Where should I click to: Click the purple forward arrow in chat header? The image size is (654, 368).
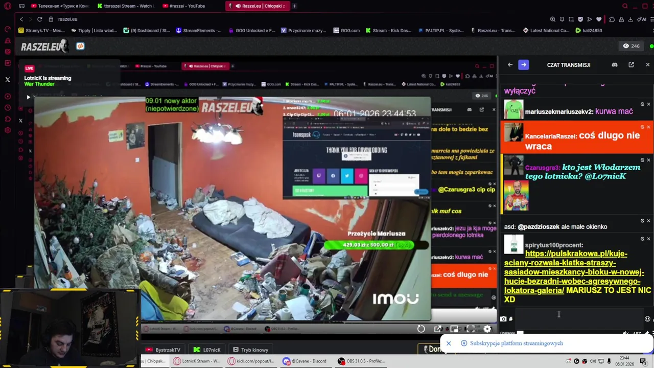524,65
